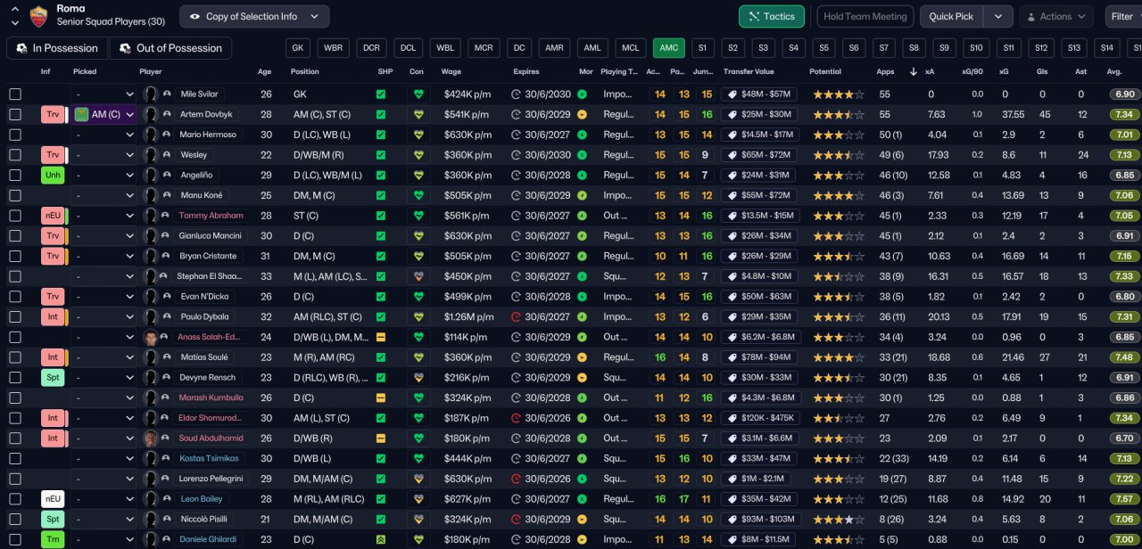Click the price tag icon for Wesley's transfer value

pos(731,154)
